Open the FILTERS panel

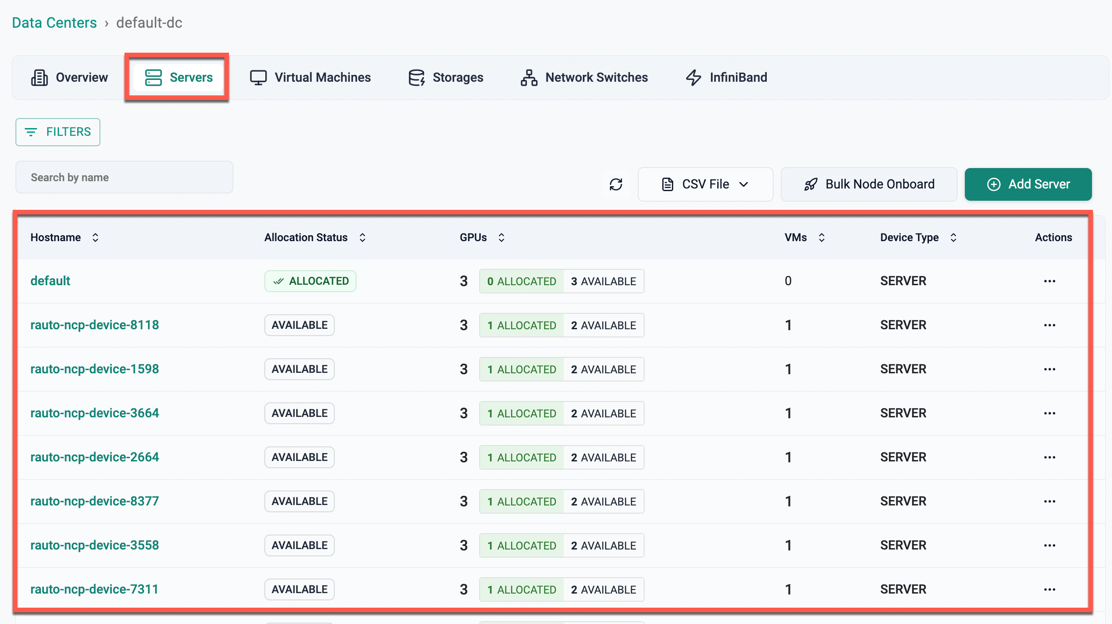tap(58, 132)
